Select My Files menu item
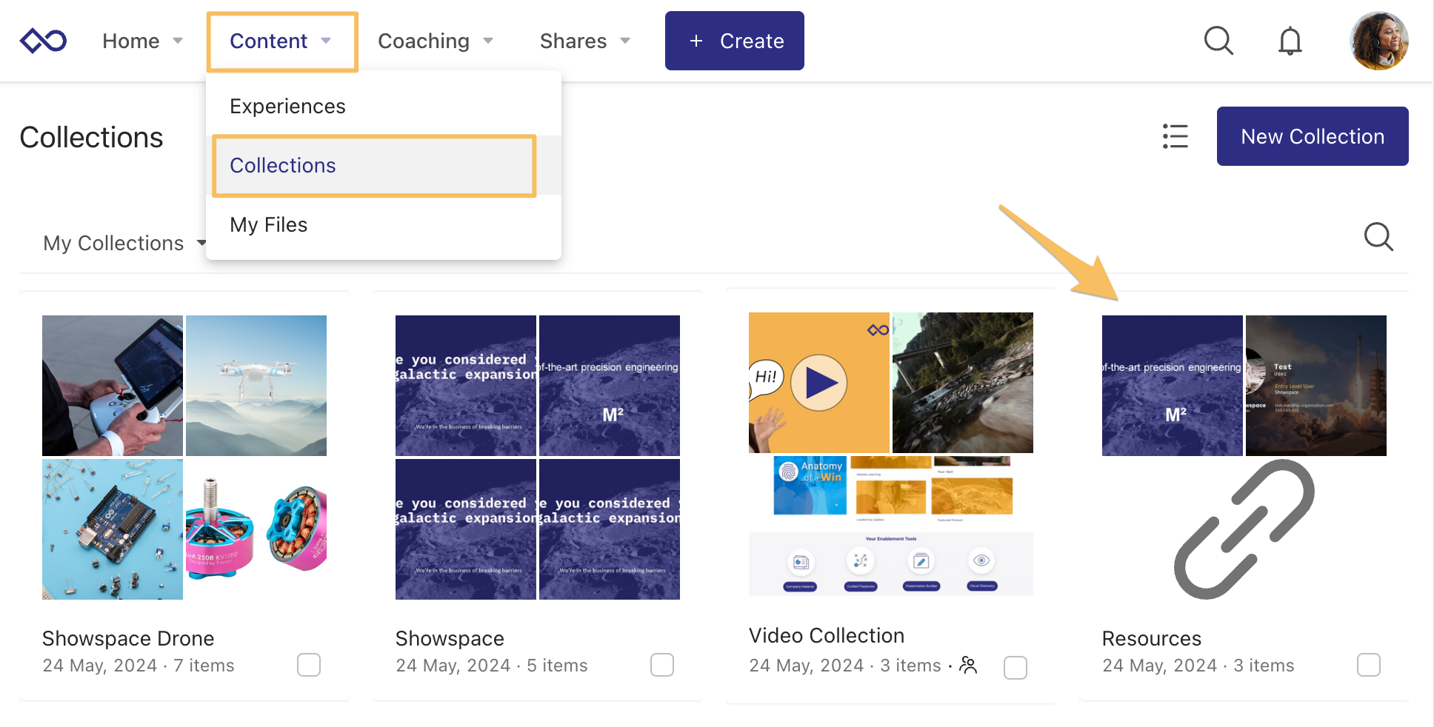The image size is (1434, 727). click(268, 224)
